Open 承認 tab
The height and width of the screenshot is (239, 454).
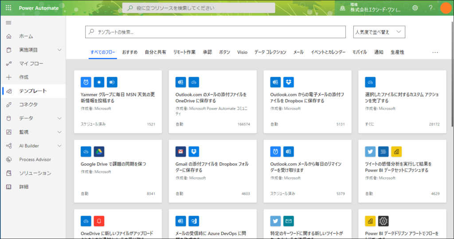(207, 52)
